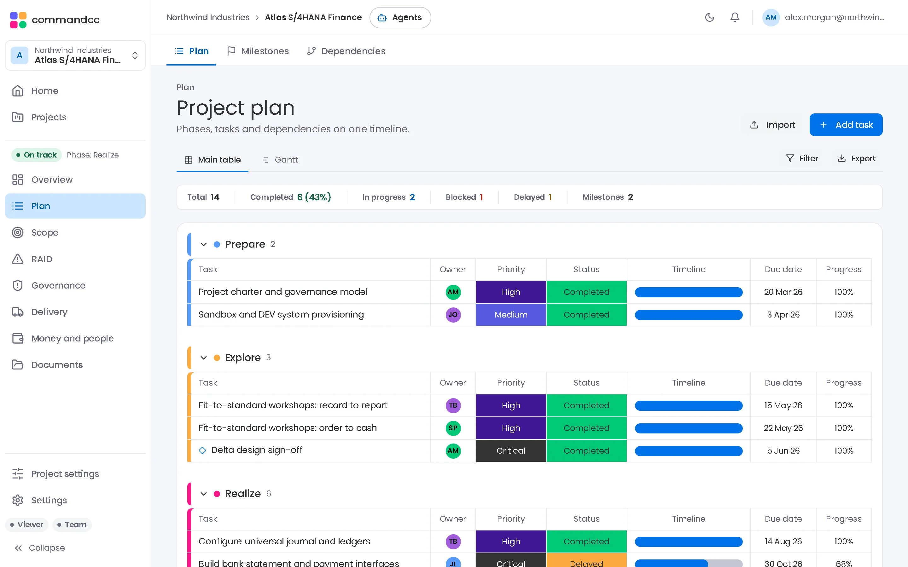Open Projects in sidebar
Image resolution: width=908 pixels, height=567 pixels.
75,117
